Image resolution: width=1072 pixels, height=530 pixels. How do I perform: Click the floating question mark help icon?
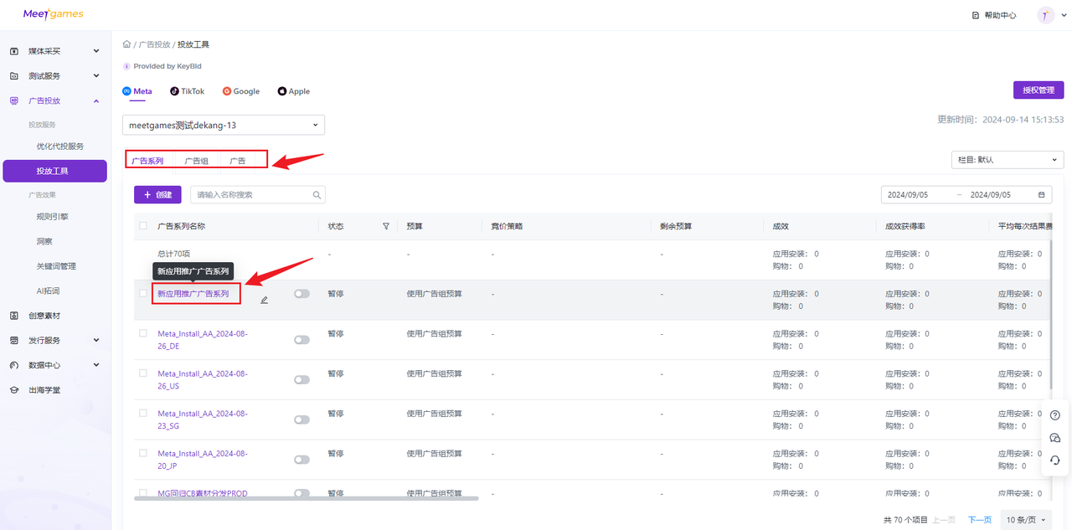coord(1054,415)
